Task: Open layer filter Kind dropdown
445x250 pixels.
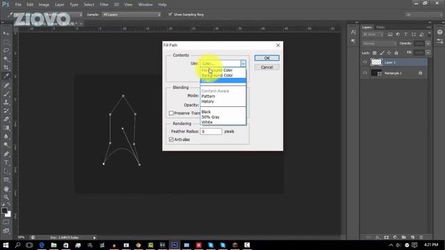Action: click(x=373, y=35)
